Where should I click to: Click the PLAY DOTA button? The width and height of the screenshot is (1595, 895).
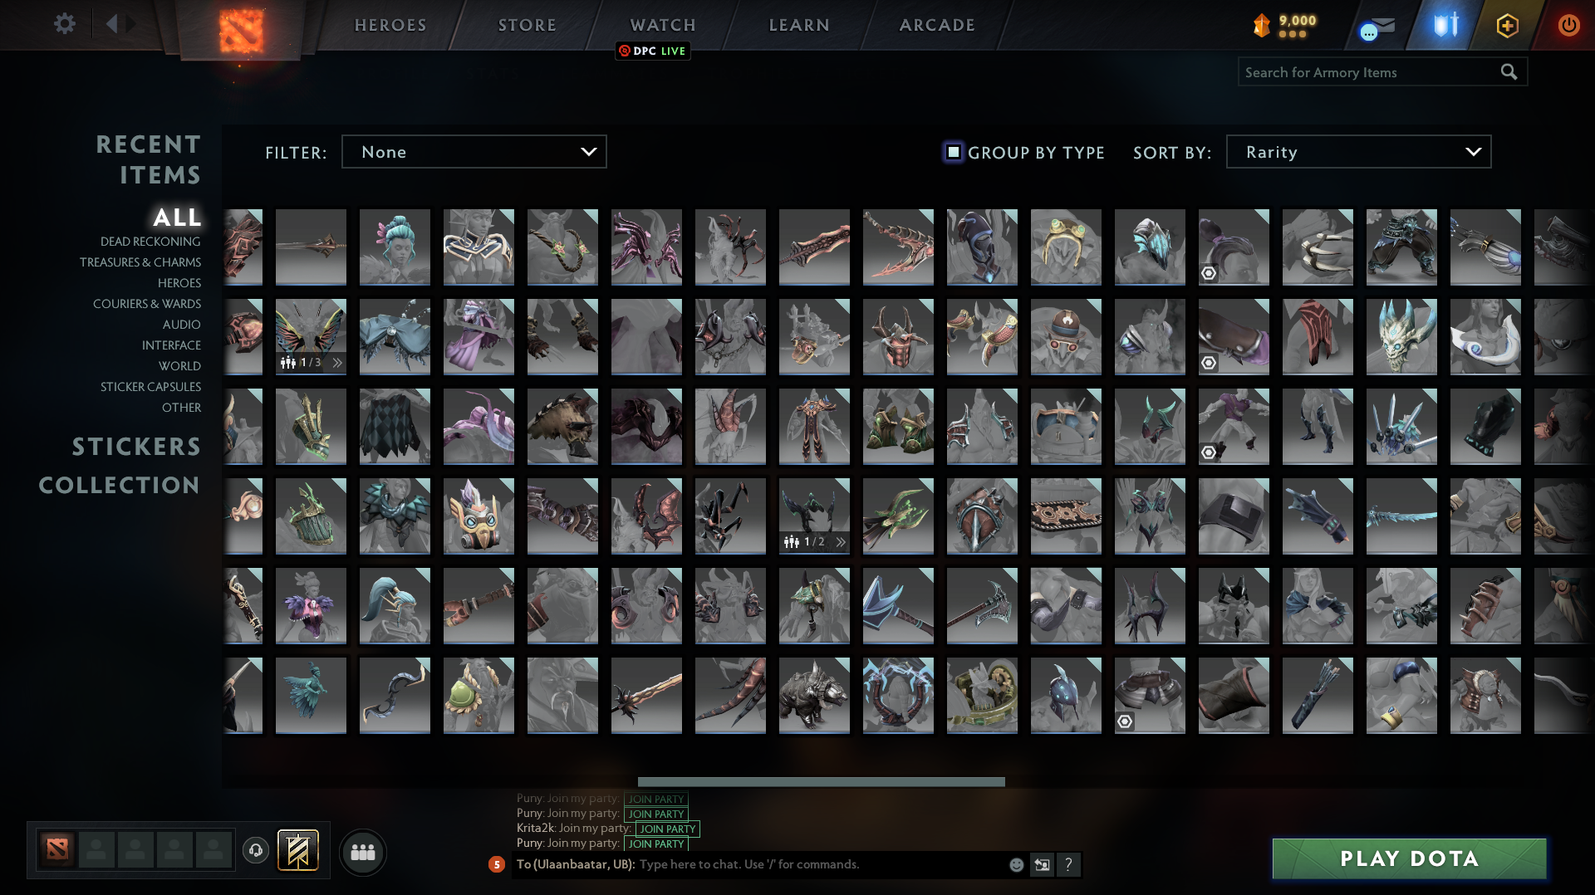(1407, 858)
